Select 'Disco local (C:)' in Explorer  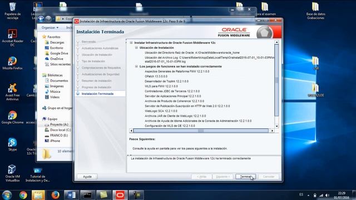(60, 130)
